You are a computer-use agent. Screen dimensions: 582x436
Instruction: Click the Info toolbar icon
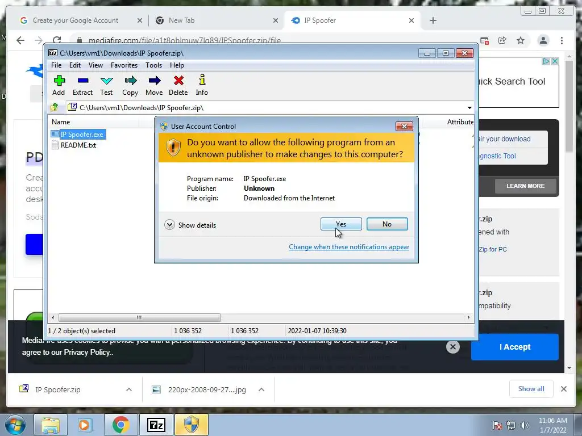click(x=202, y=85)
